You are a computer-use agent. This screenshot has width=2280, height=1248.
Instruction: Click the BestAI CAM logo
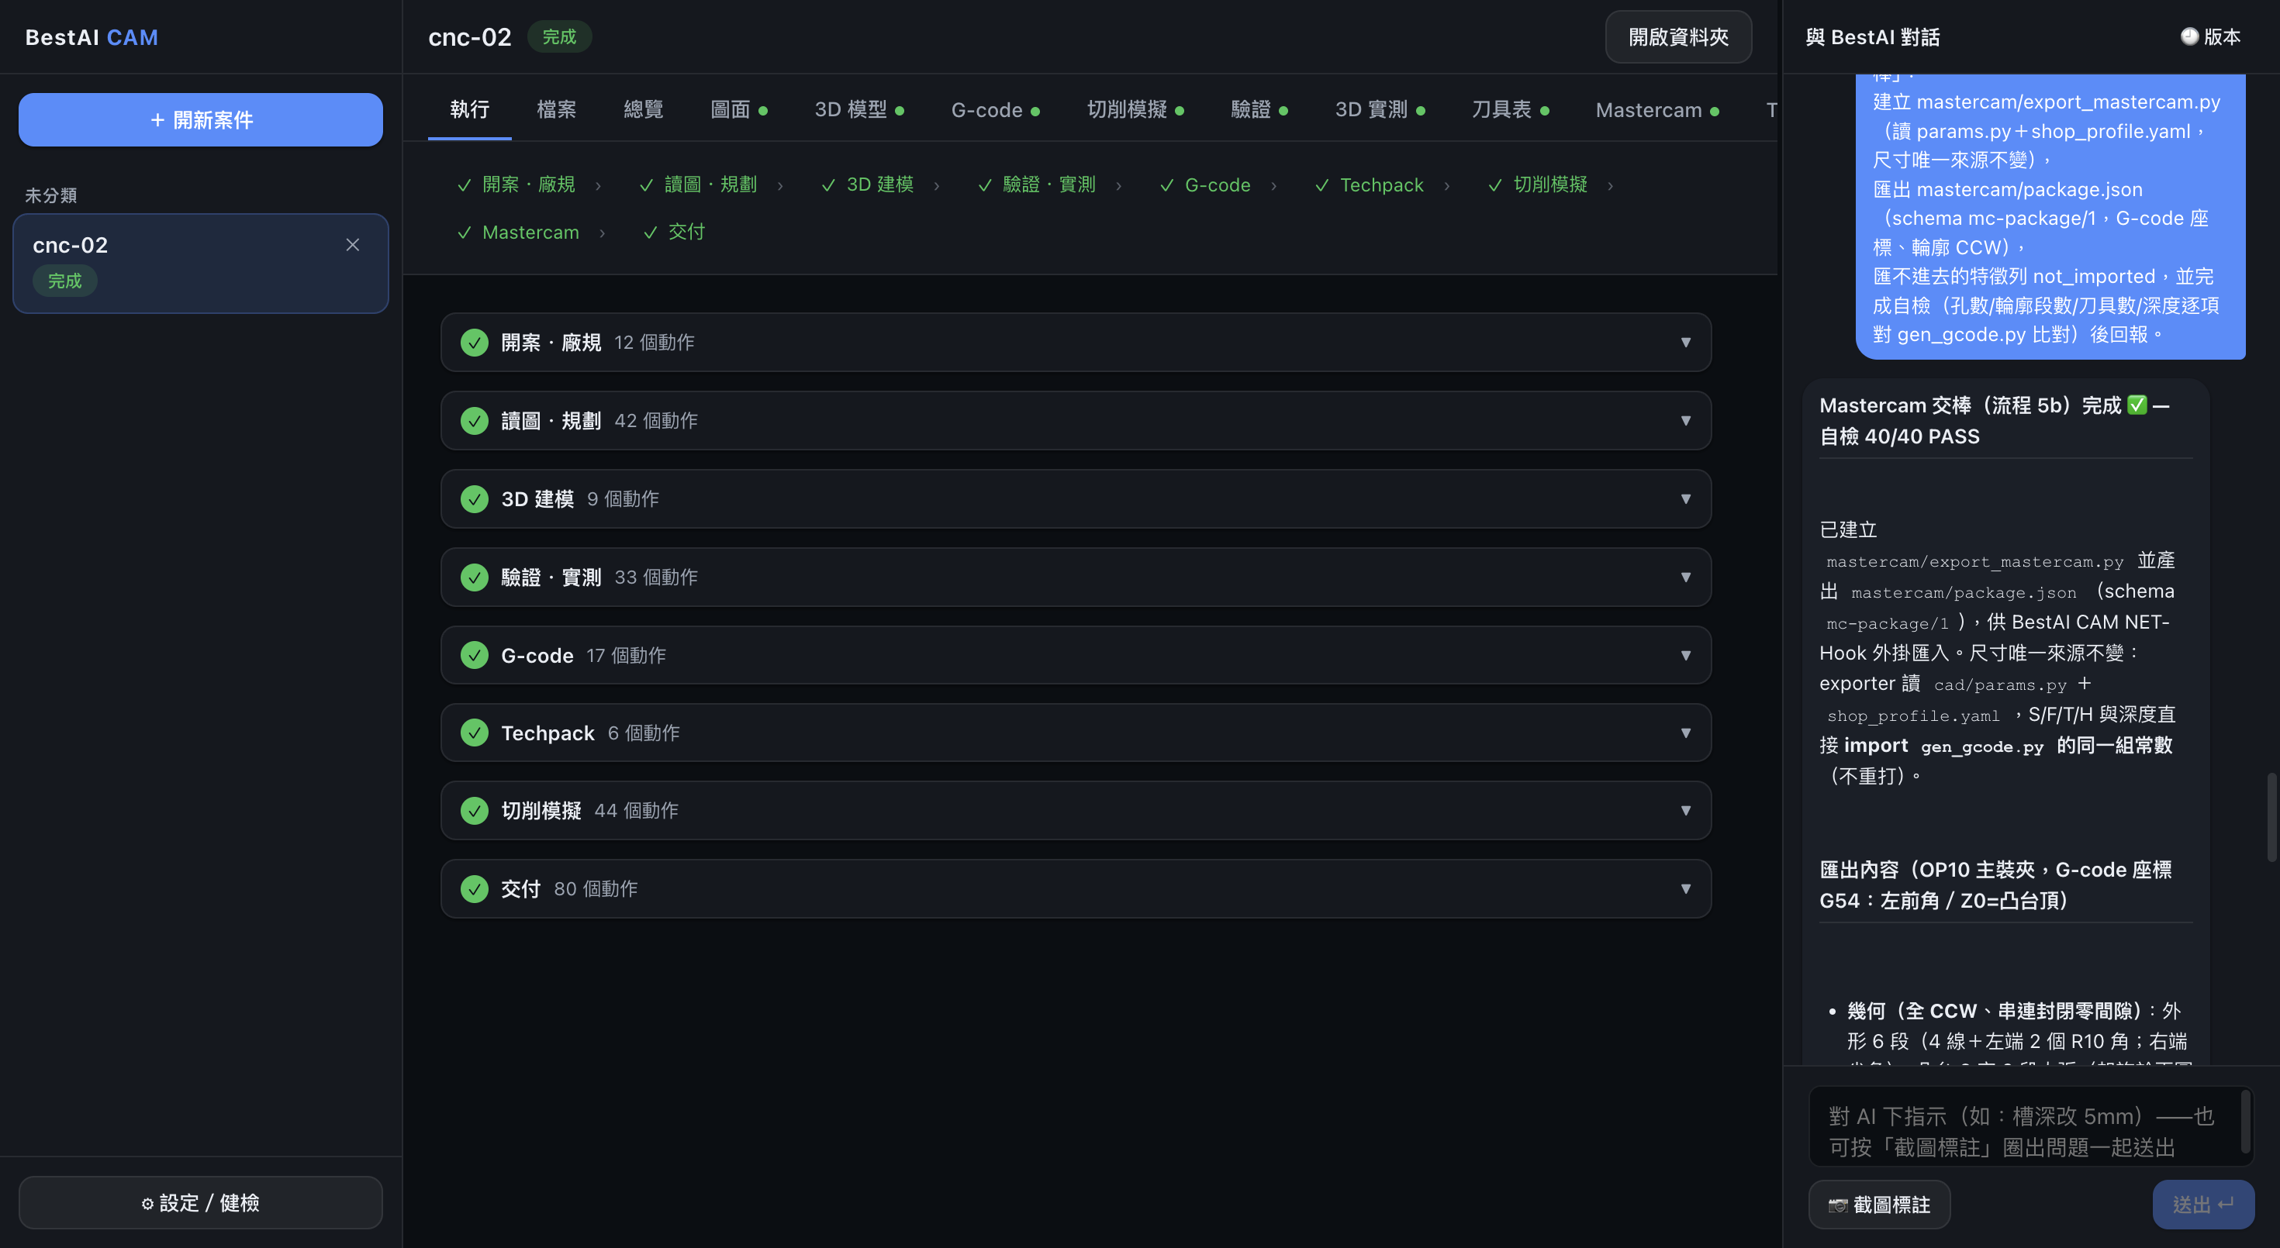click(92, 37)
